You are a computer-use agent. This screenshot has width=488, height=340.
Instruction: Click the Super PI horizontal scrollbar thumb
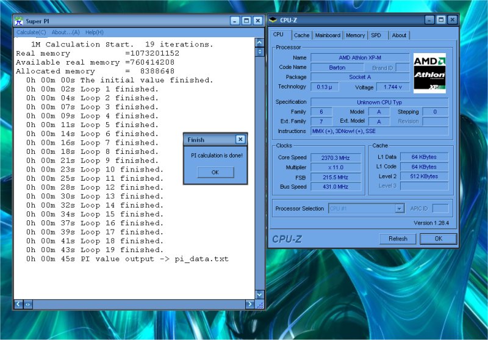27,304
